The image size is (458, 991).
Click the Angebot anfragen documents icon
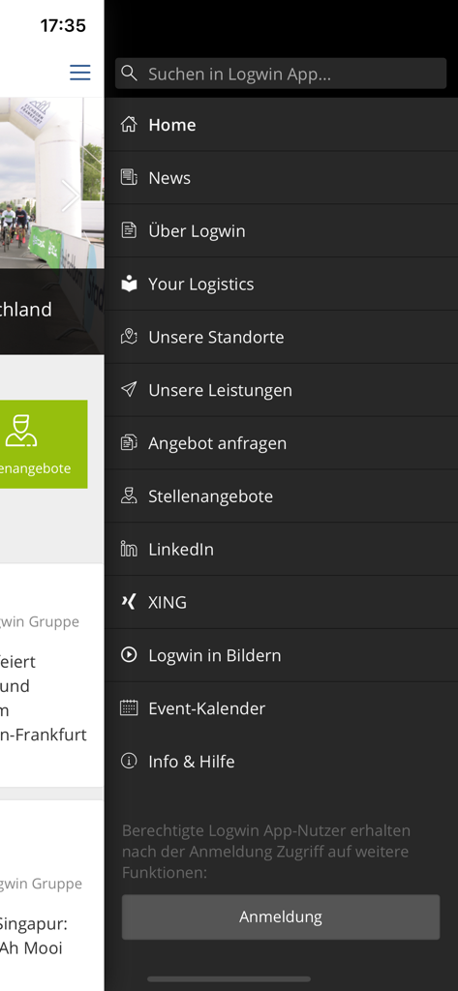129,442
